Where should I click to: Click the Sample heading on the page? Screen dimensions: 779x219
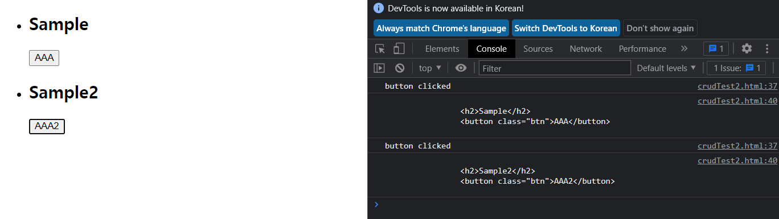(x=59, y=24)
